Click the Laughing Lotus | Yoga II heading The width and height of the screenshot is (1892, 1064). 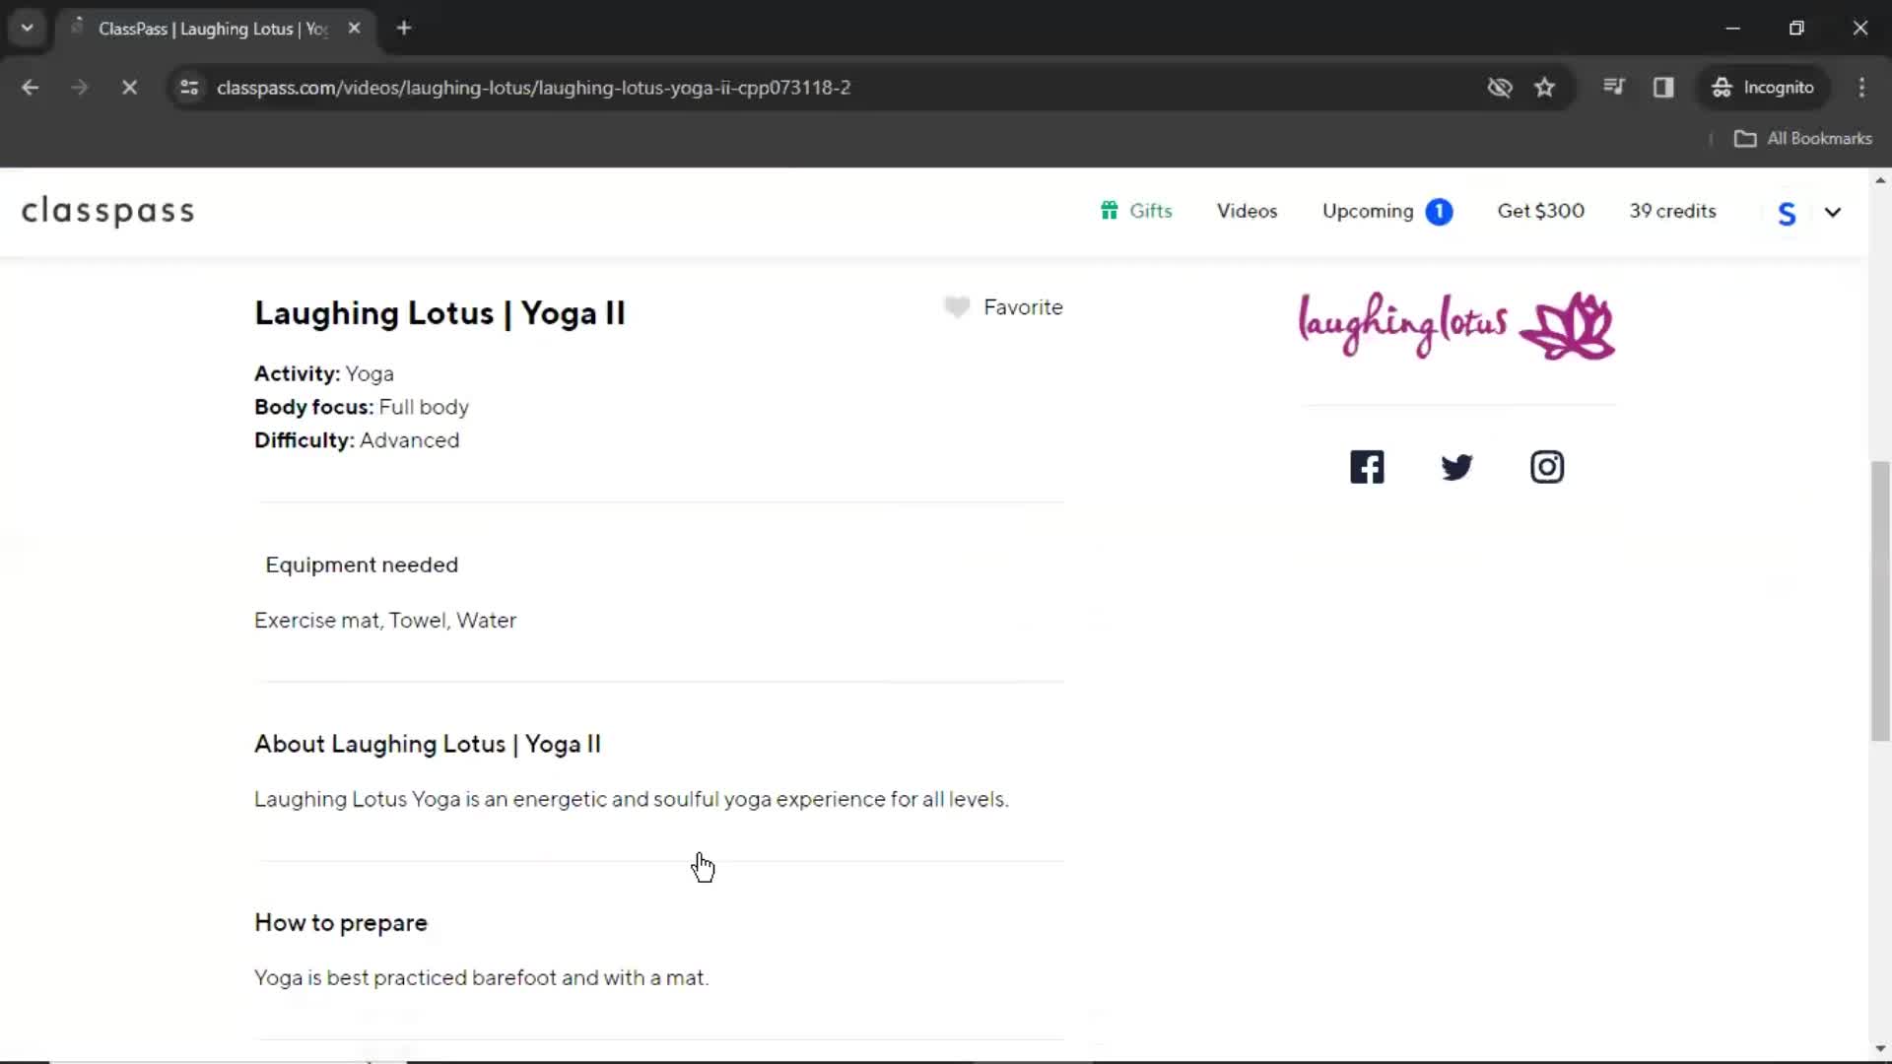click(439, 313)
